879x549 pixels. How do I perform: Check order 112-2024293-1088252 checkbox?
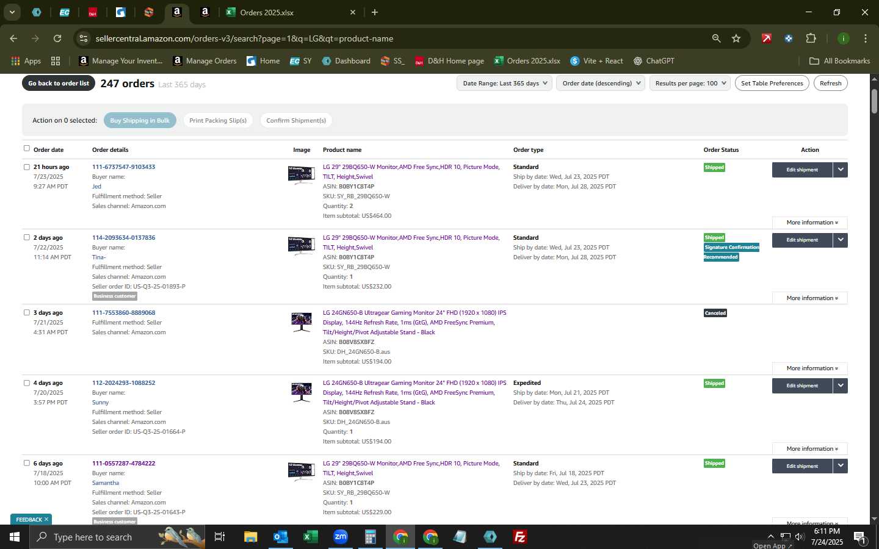point(26,383)
